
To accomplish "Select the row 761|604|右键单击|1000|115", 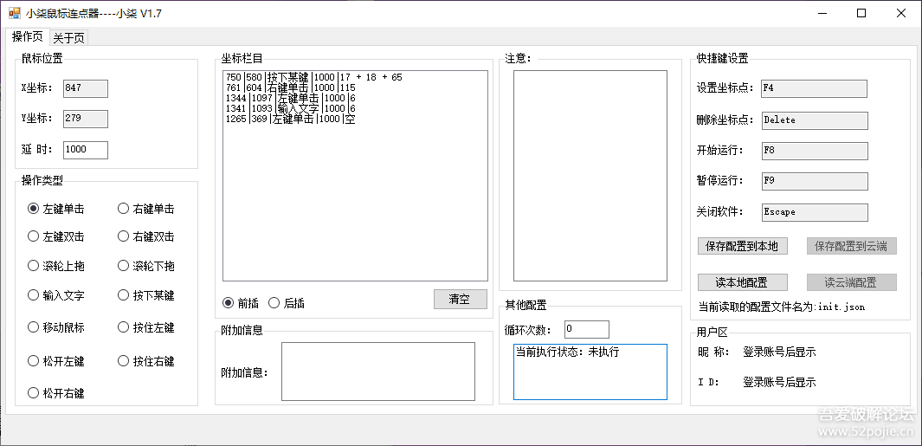I will coord(355,87).
